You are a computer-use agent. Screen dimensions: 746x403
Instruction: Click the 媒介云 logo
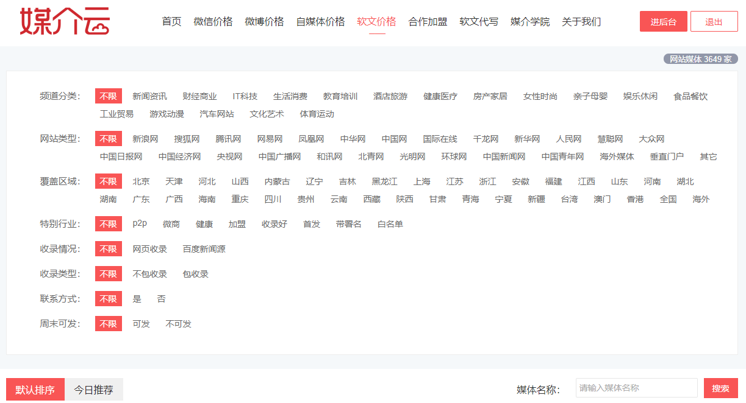(65, 21)
